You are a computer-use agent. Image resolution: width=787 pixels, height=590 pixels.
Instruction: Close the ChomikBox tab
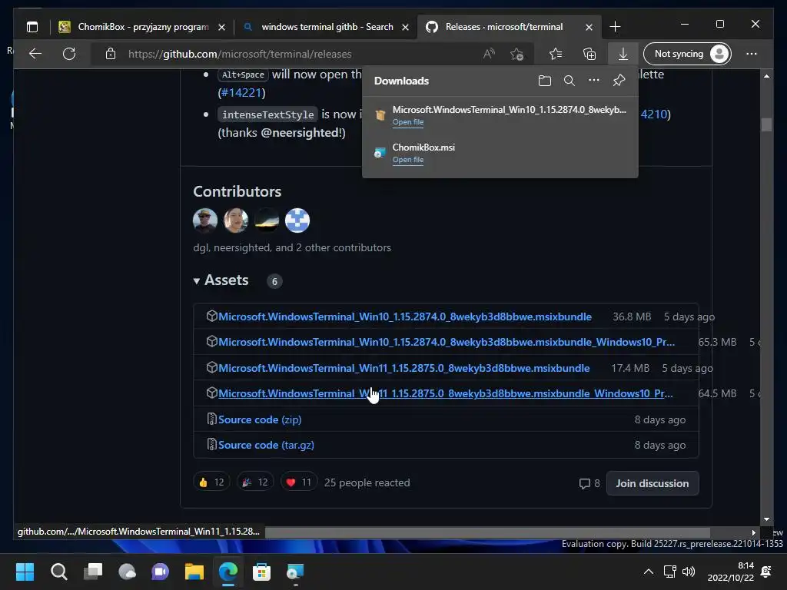(221, 27)
